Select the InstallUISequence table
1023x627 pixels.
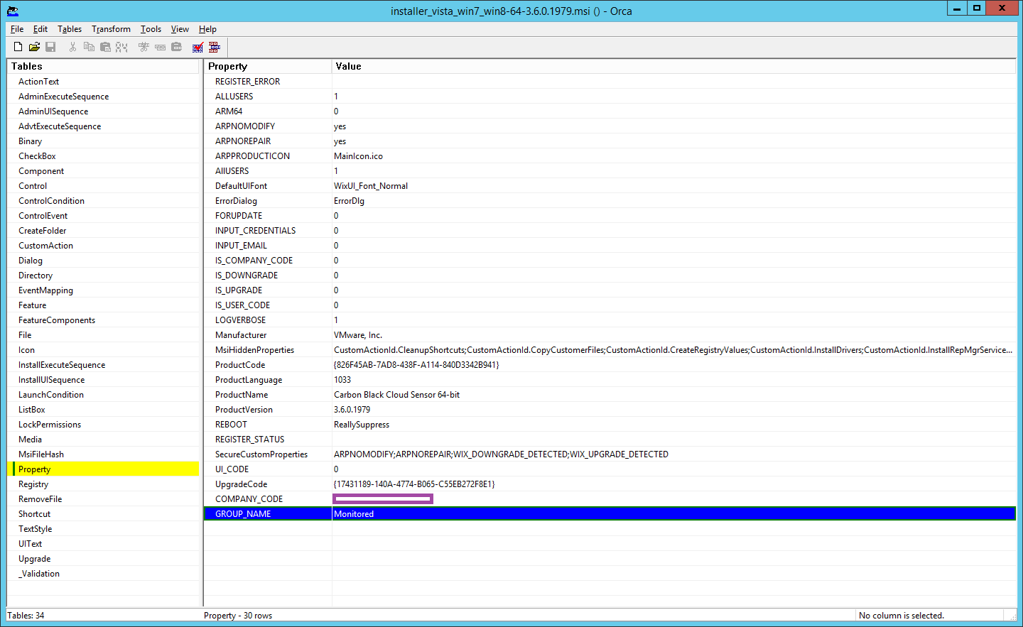pos(51,380)
